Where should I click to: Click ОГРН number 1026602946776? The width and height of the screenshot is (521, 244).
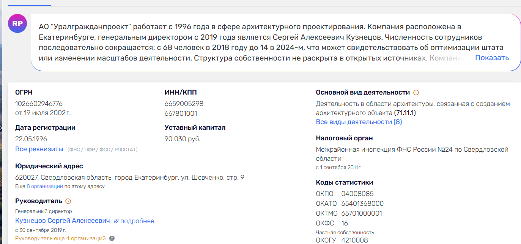click(39, 104)
